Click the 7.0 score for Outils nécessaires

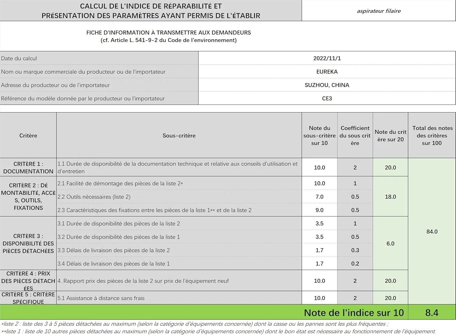(319, 197)
